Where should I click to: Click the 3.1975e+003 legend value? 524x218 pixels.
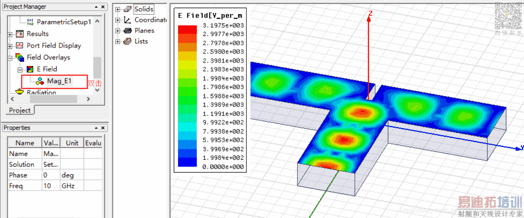[223, 25]
